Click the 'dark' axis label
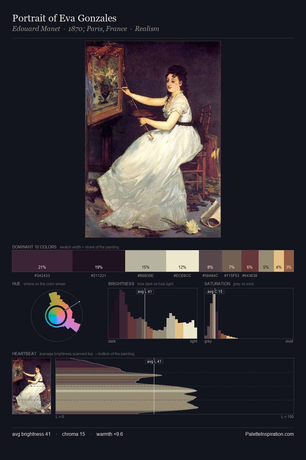This screenshot has height=460, width=306. coord(112,341)
